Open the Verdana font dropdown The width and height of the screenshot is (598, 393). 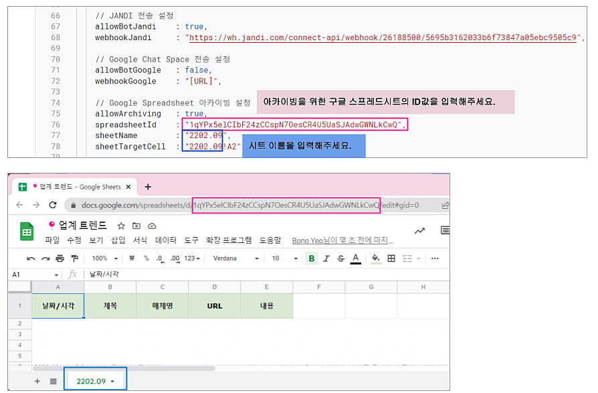[235, 258]
